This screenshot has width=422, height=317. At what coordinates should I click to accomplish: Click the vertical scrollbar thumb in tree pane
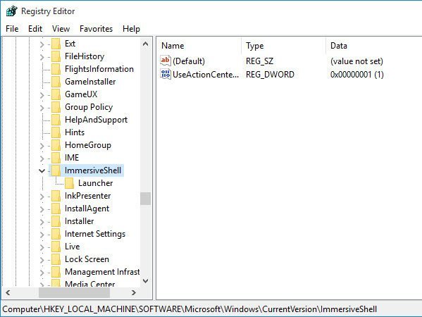tap(145, 199)
